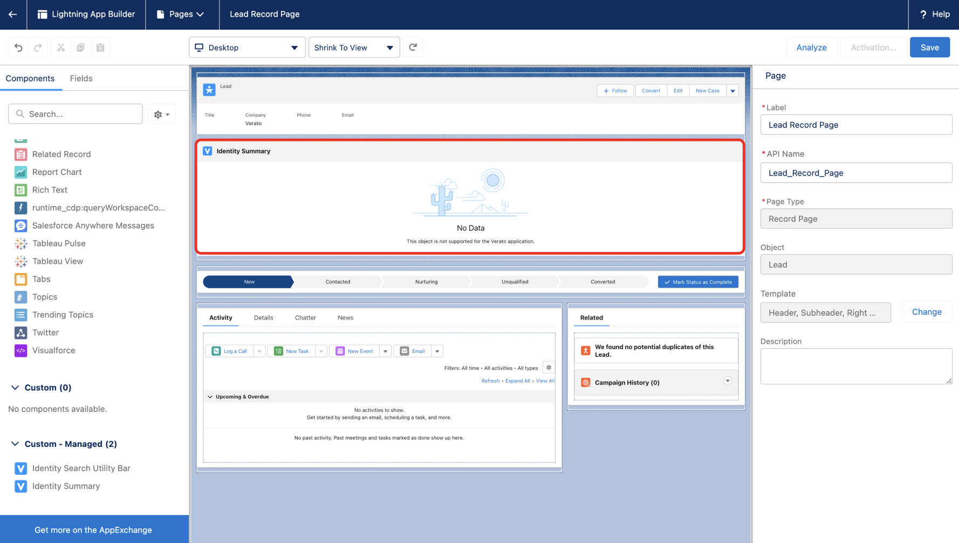Switch to the Components tab
This screenshot has width=959, height=543.
tap(30, 79)
